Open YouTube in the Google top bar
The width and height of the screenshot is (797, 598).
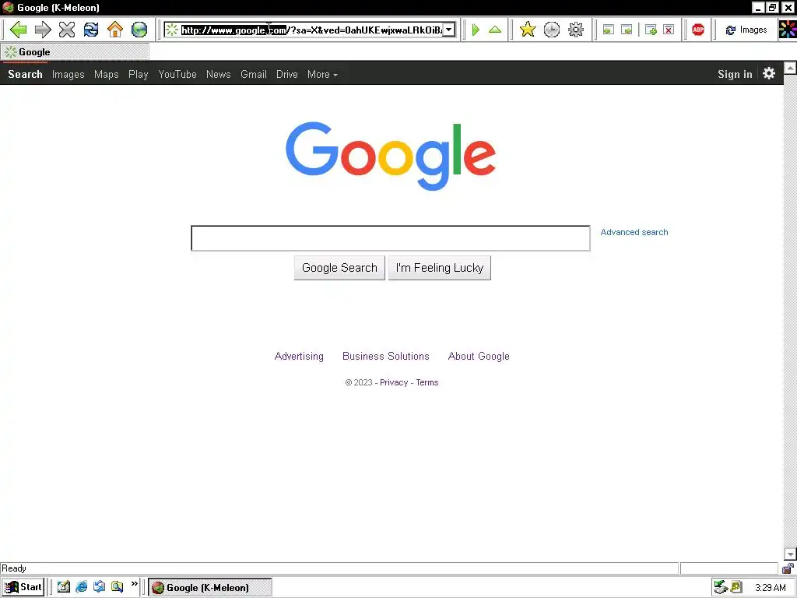[x=177, y=74]
